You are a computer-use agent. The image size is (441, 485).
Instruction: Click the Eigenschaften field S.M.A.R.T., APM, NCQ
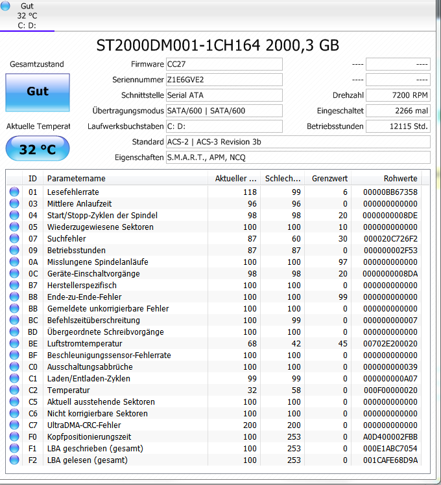click(x=298, y=157)
